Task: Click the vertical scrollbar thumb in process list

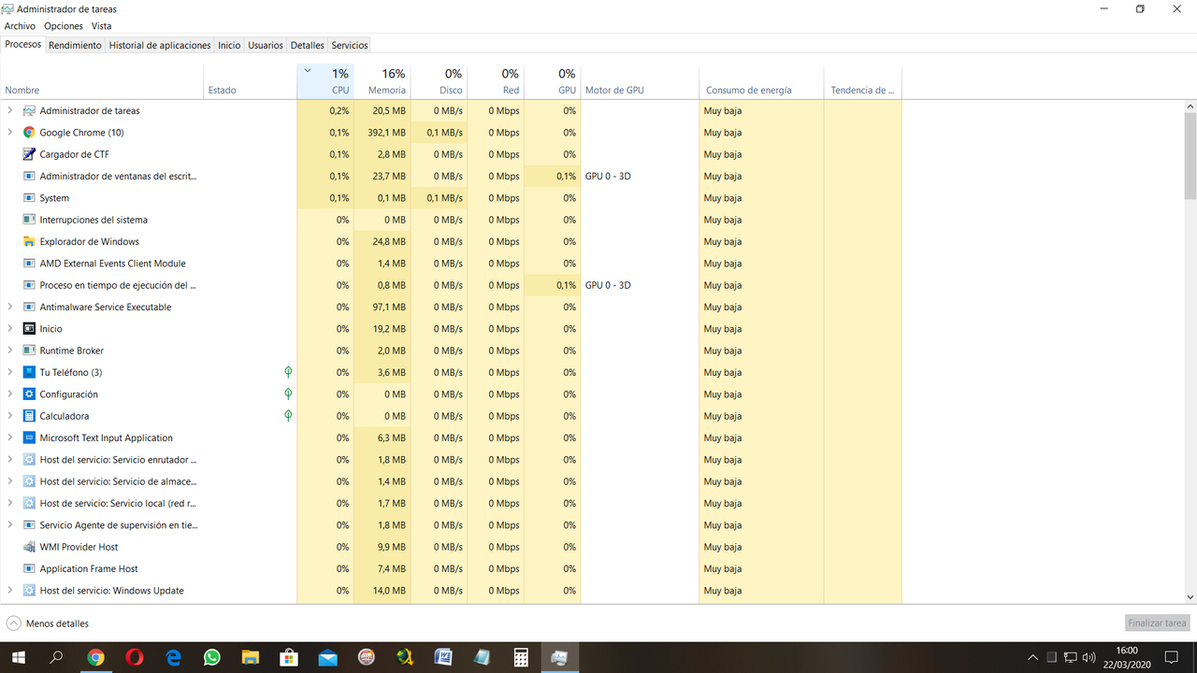Action: pos(1190,157)
